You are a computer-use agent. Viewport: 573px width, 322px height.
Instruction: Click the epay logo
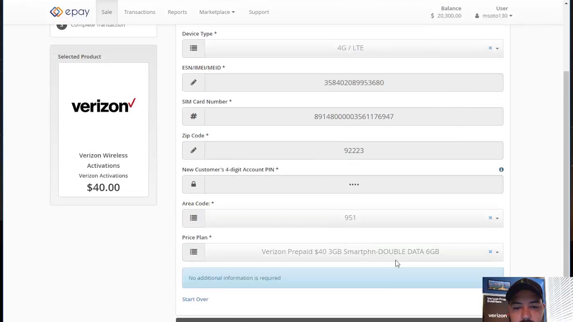tap(70, 12)
